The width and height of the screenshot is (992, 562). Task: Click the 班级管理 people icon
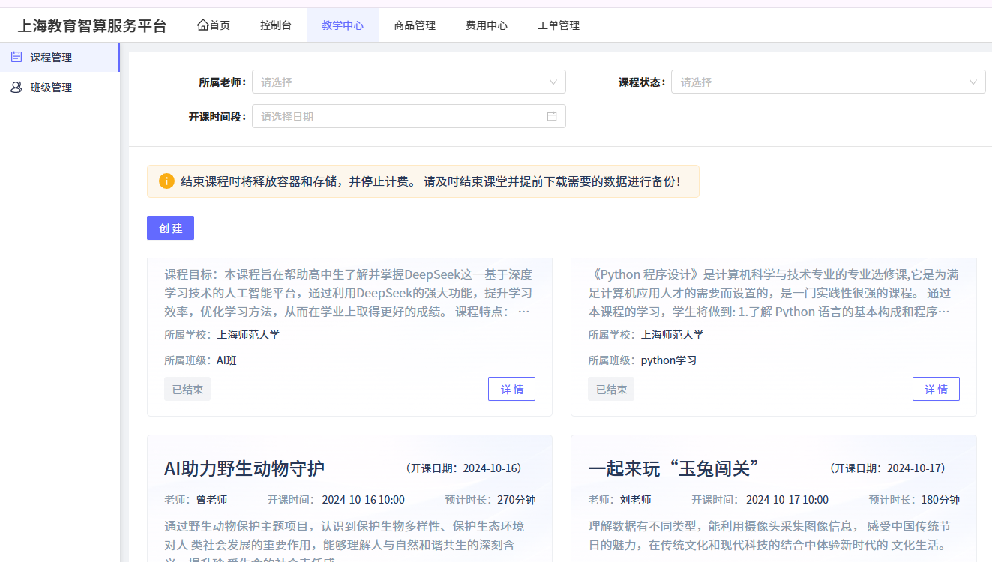[x=16, y=88]
